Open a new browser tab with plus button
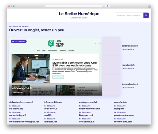The width and height of the screenshot is (158, 134). coord(150,7)
